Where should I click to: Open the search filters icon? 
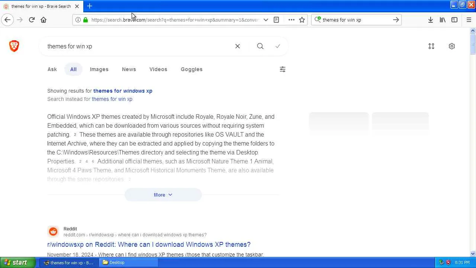point(283,69)
